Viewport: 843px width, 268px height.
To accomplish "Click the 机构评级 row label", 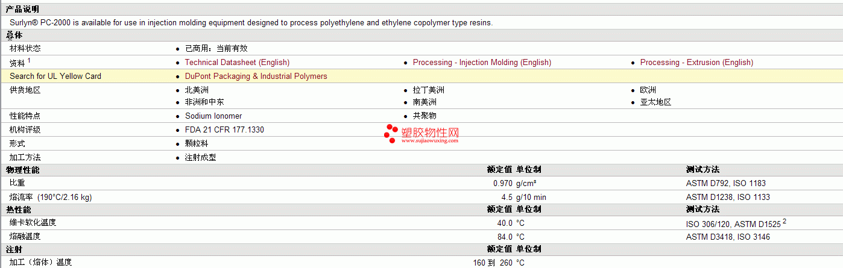I will click(x=25, y=129).
